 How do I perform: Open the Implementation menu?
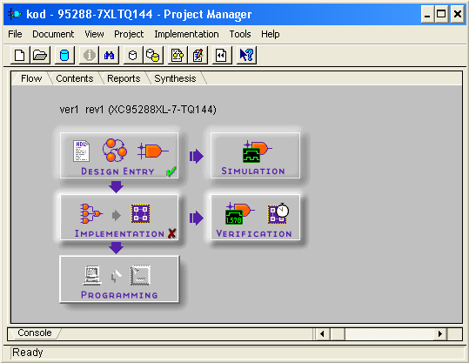[186, 34]
